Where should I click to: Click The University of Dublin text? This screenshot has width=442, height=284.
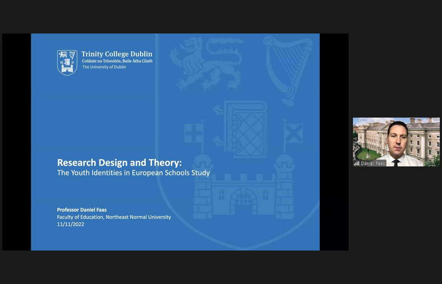(x=104, y=67)
